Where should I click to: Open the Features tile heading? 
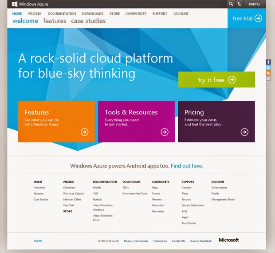[37, 112]
